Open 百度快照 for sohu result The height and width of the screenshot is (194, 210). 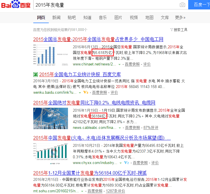[x=95, y=191]
